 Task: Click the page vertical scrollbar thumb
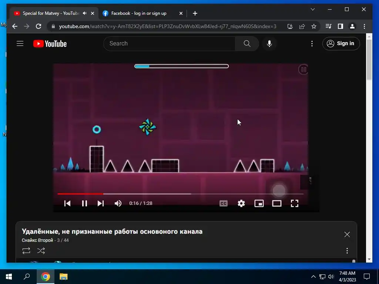(x=369, y=60)
